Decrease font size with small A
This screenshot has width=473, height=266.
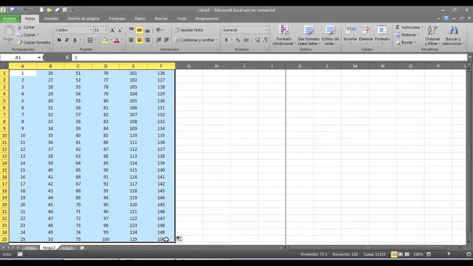120,30
